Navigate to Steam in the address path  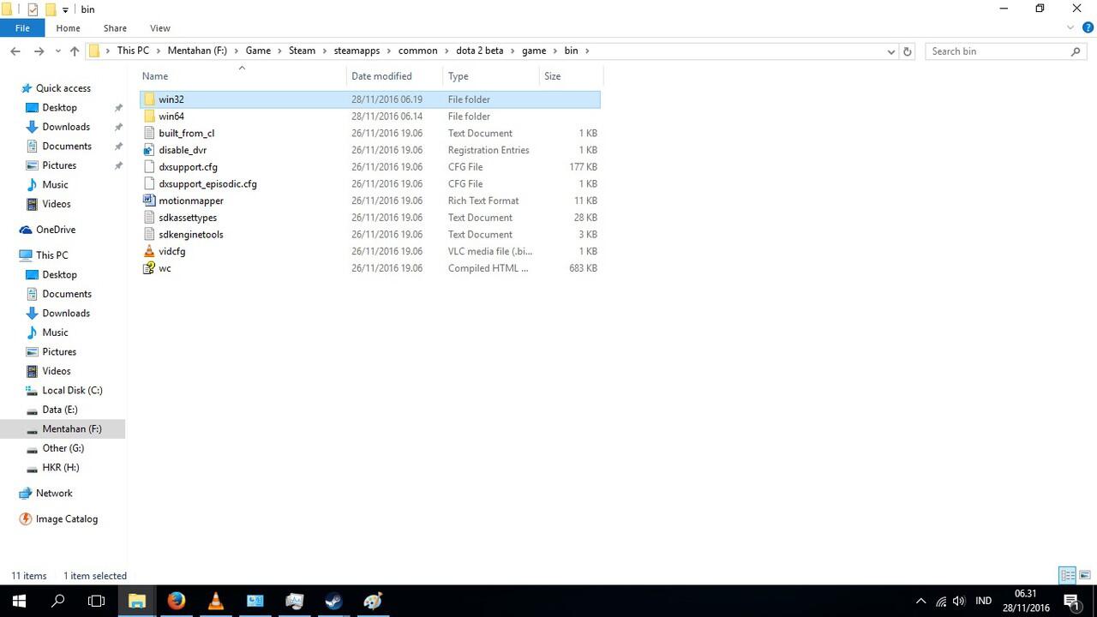302,51
